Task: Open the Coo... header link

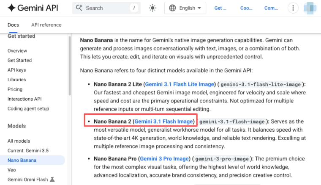Action: 246,8
